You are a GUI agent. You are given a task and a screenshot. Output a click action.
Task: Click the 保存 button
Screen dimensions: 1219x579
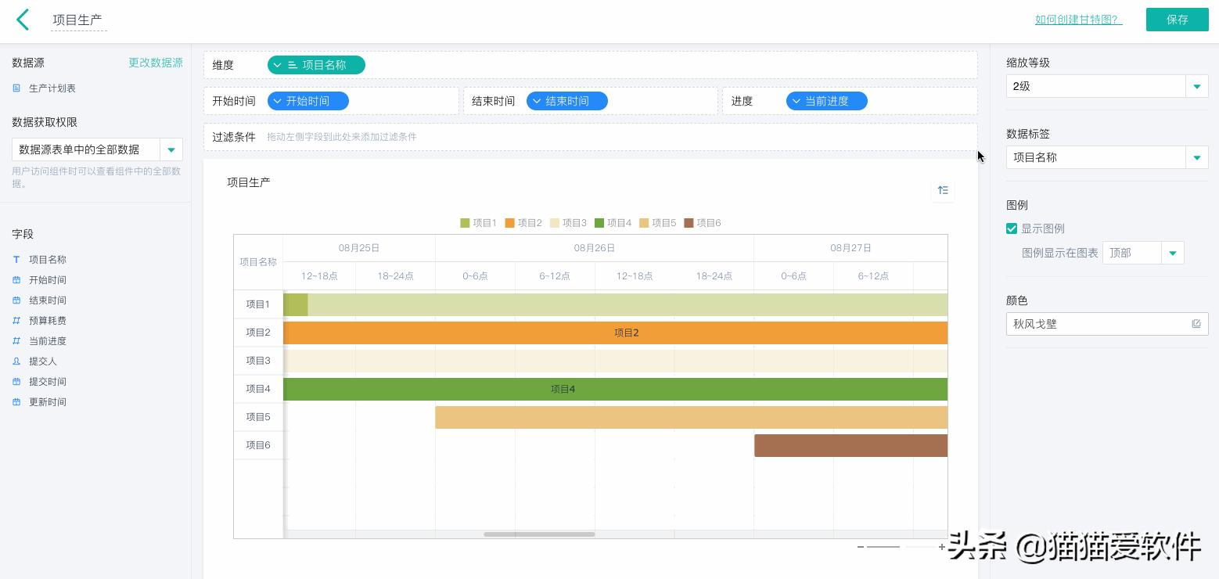click(x=1177, y=20)
